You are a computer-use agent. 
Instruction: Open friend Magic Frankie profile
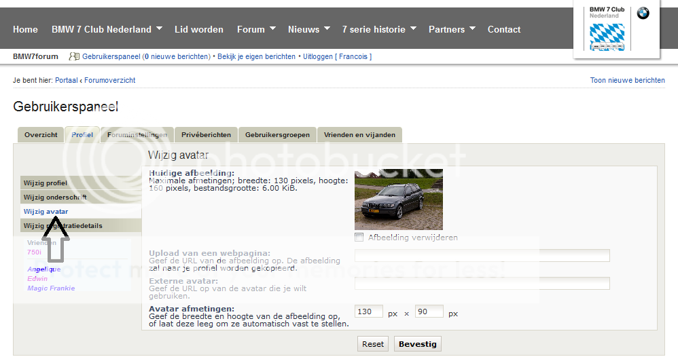51,288
